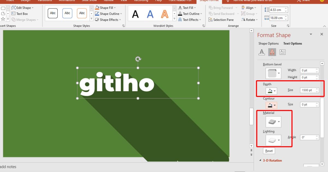Open the Material preset dropdown
Image resolution: width=328 pixels, height=172 pixels.
pyautogui.click(x=273, y=122)
